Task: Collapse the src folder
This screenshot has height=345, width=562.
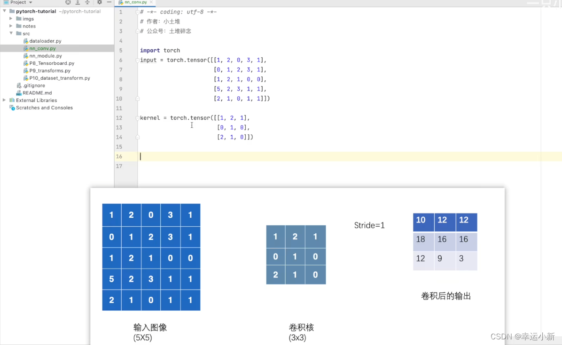Action: coord(11,33)
